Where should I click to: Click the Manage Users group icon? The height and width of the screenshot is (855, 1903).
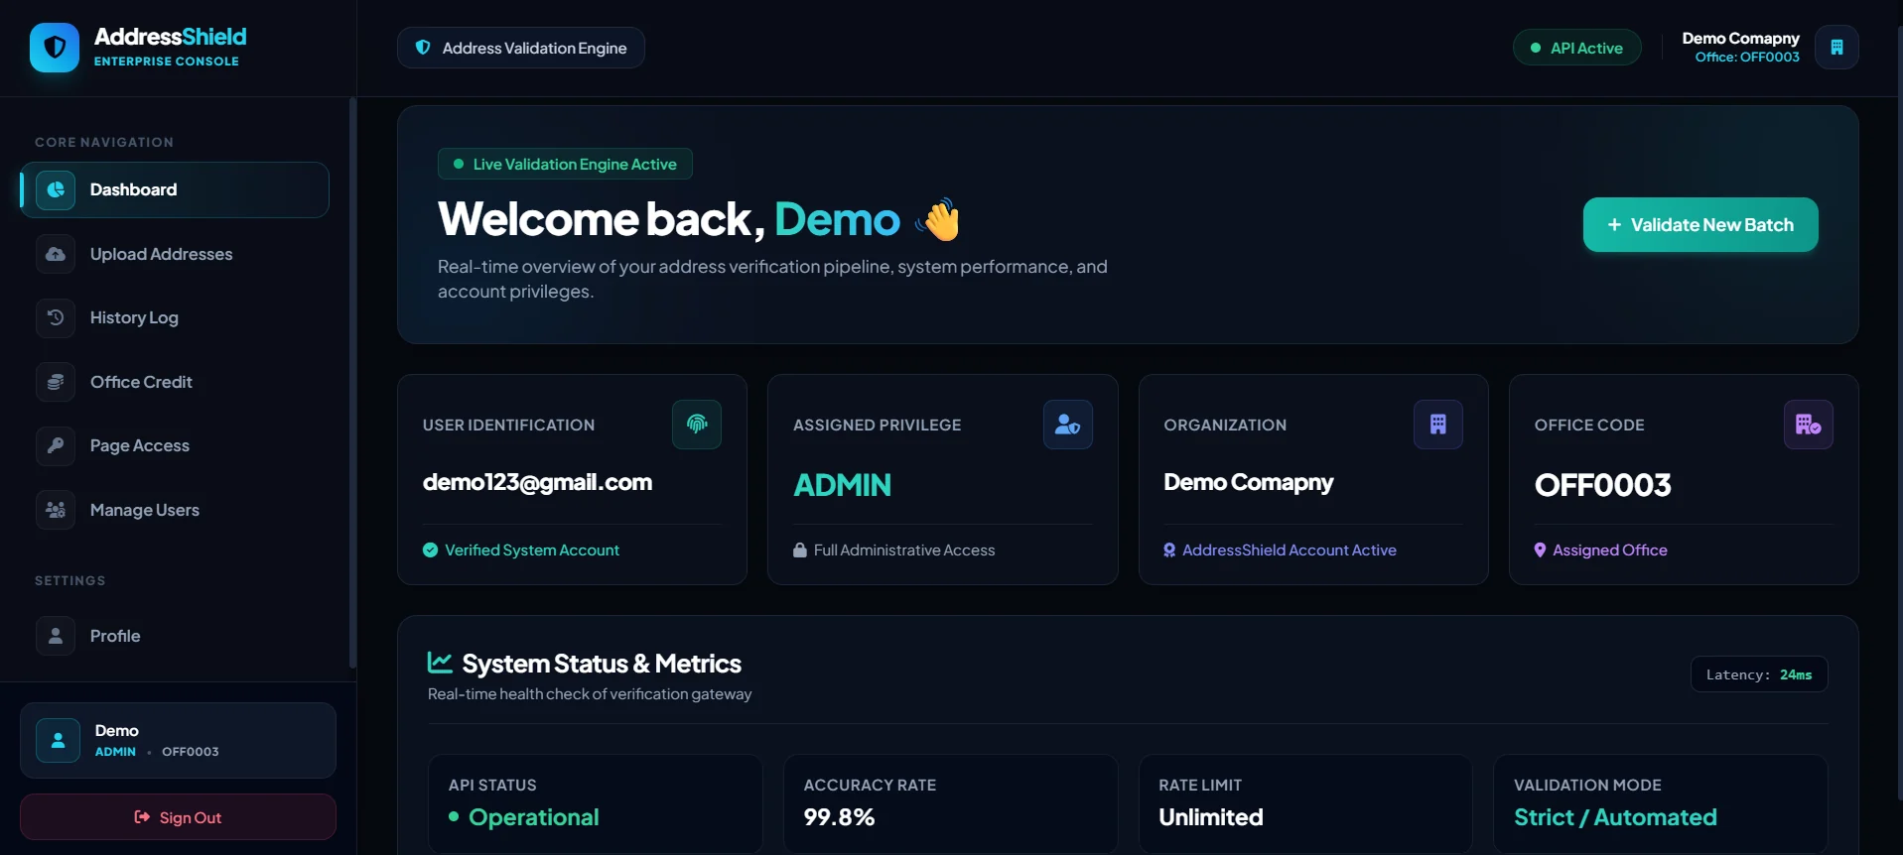(56, 510)
